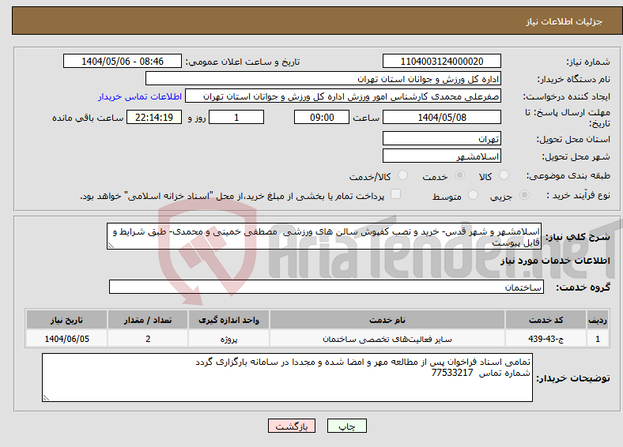Click the اطلاعات خدمات مورد نیاز heading
The height and width of the screenshot is (447, 623).
click(x=555, y=261)
